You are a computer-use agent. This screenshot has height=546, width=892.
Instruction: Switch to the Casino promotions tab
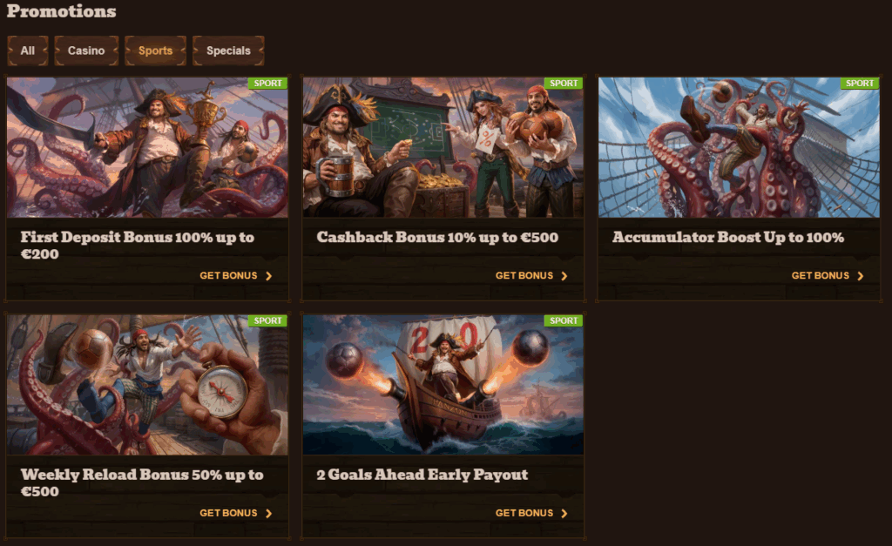[x=86, y=51]
